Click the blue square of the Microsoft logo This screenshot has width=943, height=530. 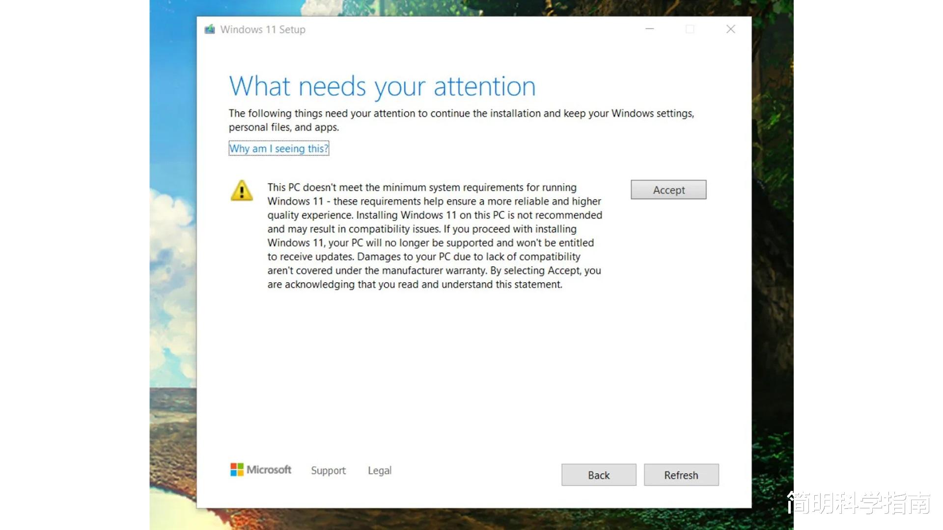click(234, 473)
